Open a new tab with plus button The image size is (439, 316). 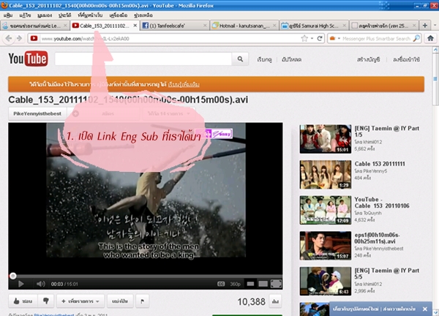[424, 26]
